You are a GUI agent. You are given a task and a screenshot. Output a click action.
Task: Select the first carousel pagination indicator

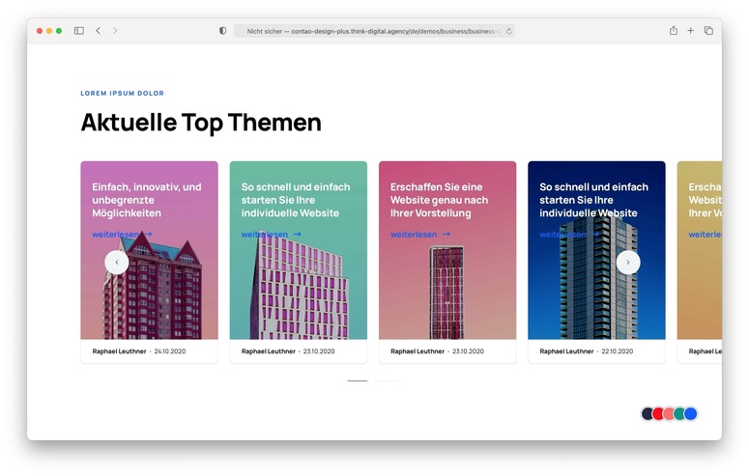click(x=358, y=380)
